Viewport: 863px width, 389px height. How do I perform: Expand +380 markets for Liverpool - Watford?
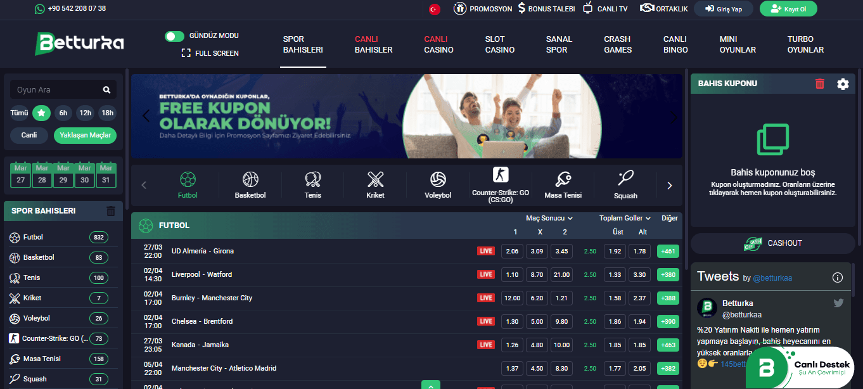click(x=668, y=275)
